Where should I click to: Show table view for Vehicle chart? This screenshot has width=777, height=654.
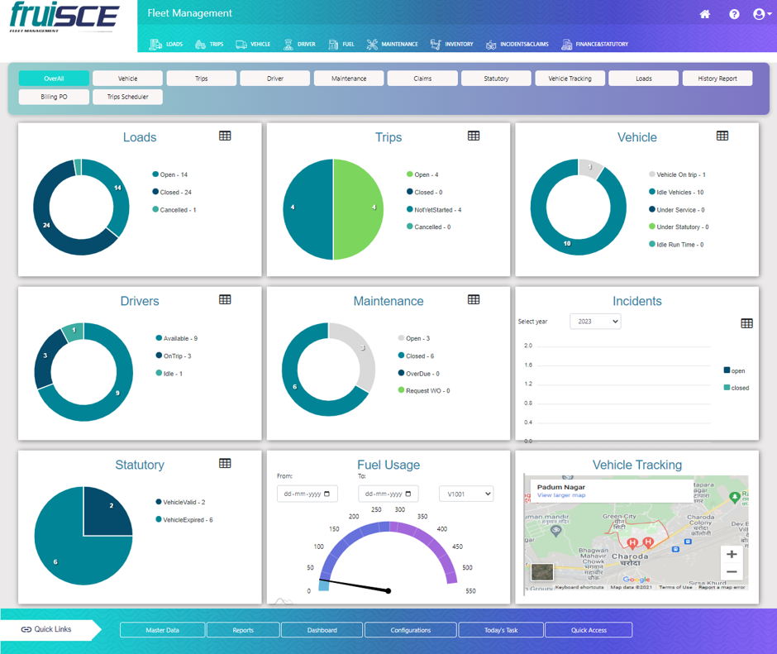722,136
